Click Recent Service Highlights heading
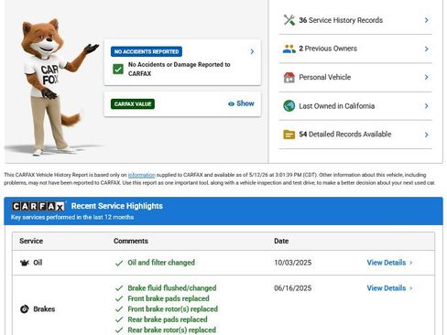Viewport: 447px width, 335px height. (x=117, y=206)
